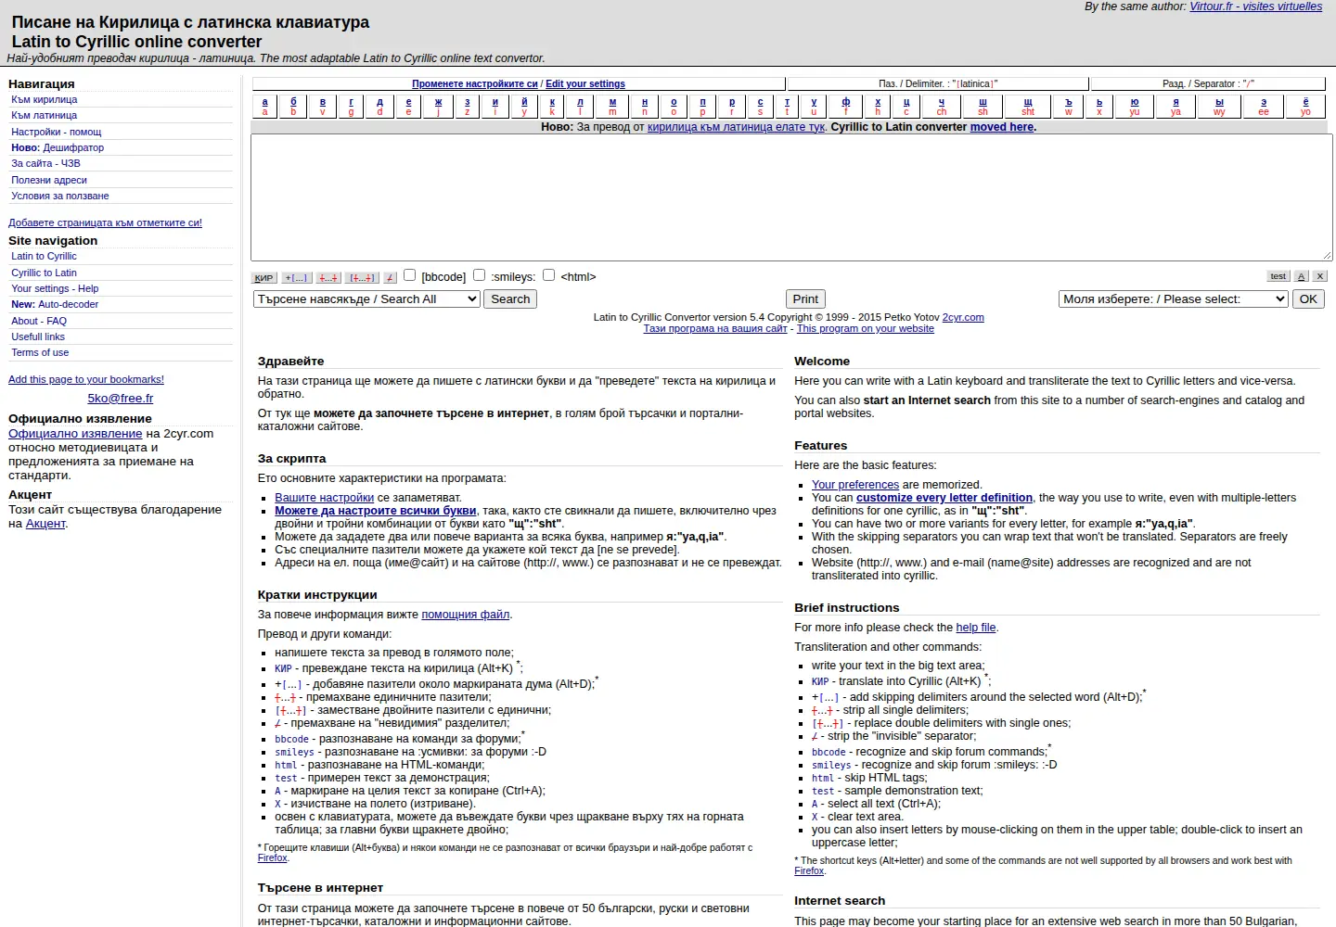The height and width of the screenshot is (927, 1336).
Task: Click the Print button
Action: (805, 298)
